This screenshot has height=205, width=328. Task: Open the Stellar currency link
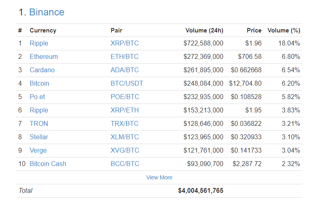click(39, 137)
